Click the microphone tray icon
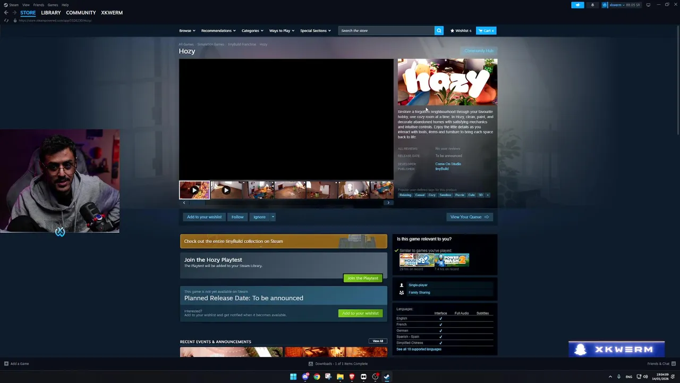Viewport: 680px width, 383px height. click(618, 377)
